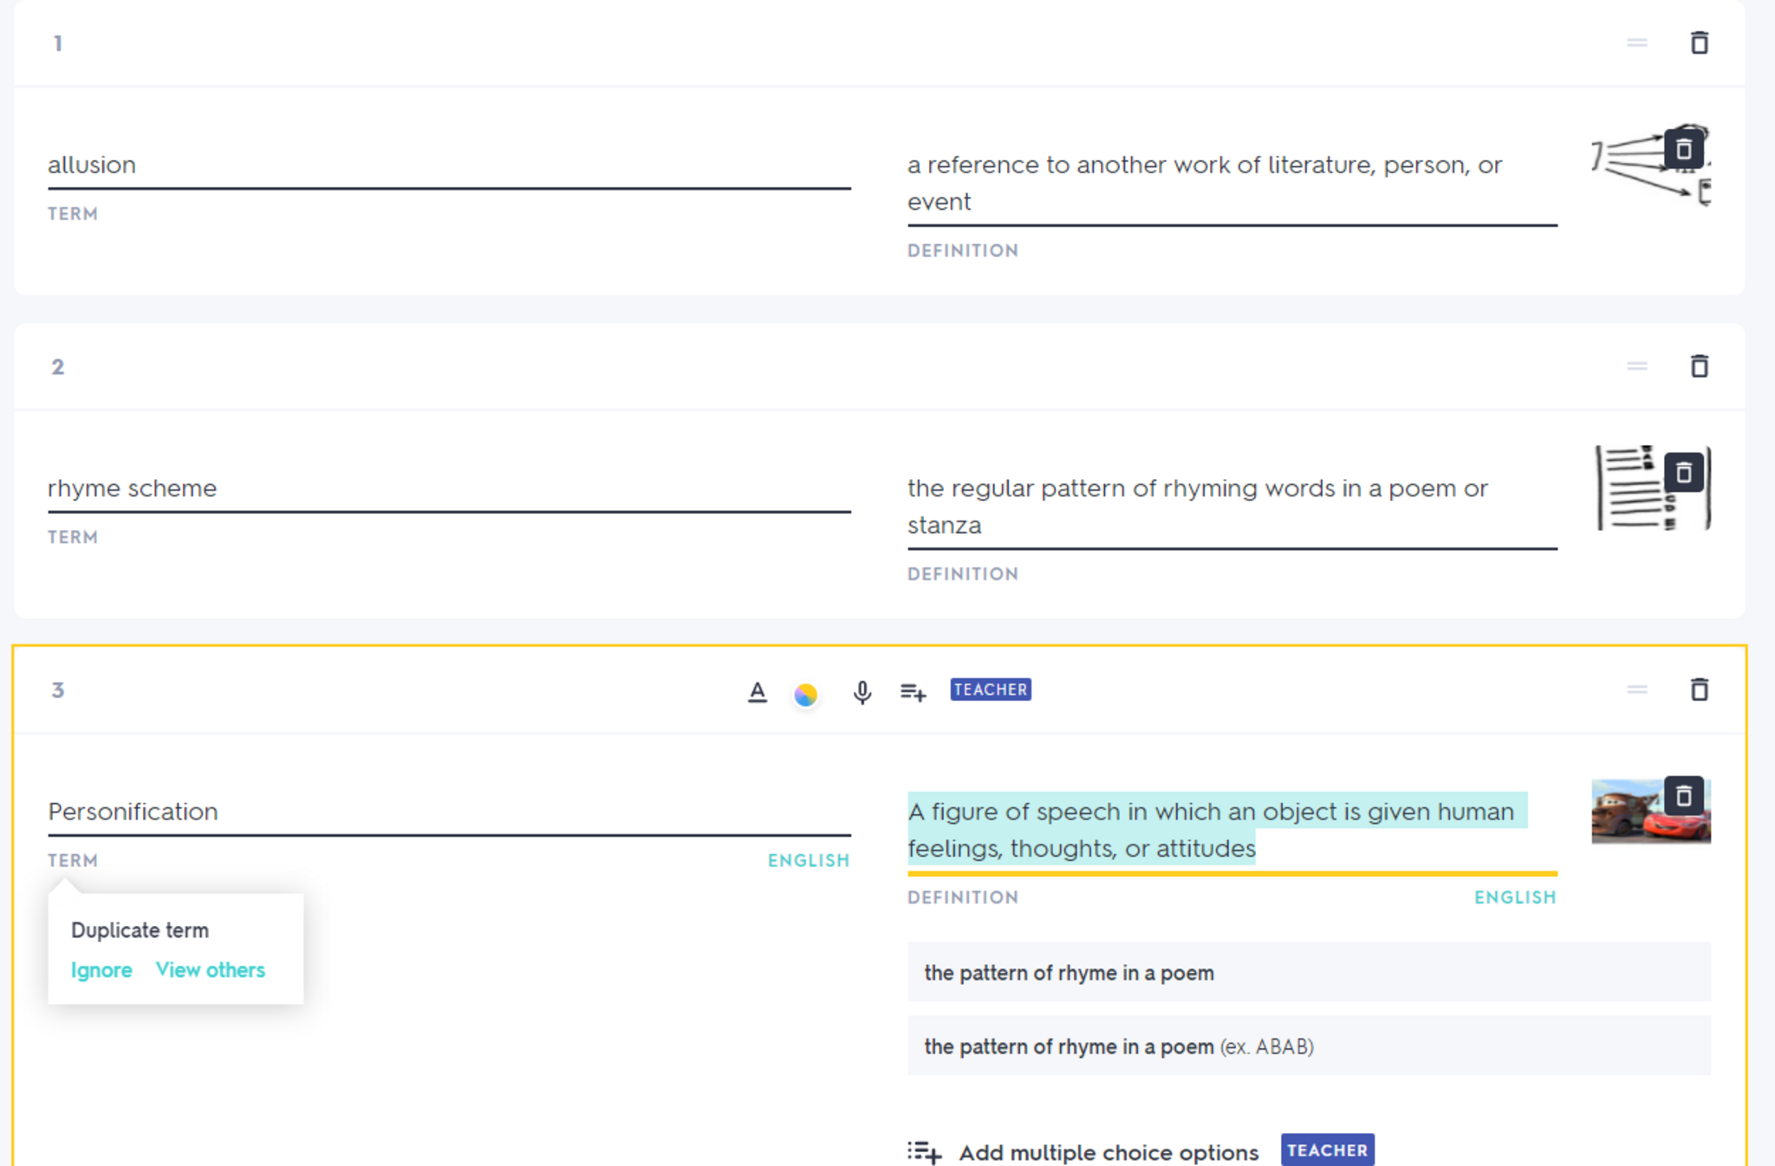
Task: Click Add multiple choice options
Action: point(1108,1152)
